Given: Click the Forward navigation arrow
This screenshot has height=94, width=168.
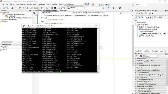Looking at the screenshot, I should 113,8.
